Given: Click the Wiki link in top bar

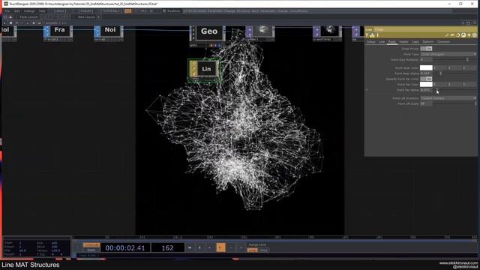Looking at the screenshot, I should pos(60,11).
